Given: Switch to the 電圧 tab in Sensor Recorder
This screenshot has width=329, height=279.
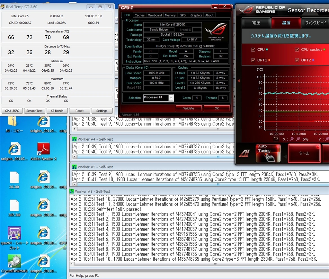Looking at the screenshot, I should (256, 23).
